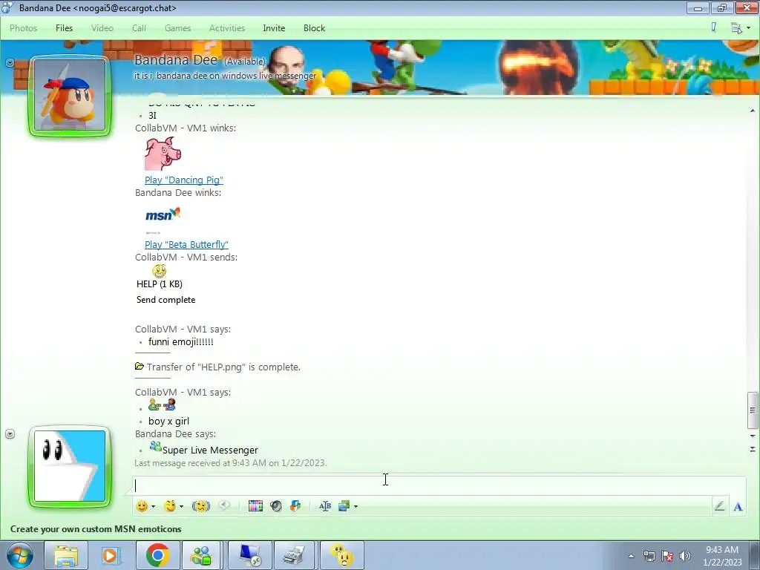Image resolution: width=760 pixels, height=570 pixels.
Task: Open Google Chrome from the taskbar
Action: (157, 555)
